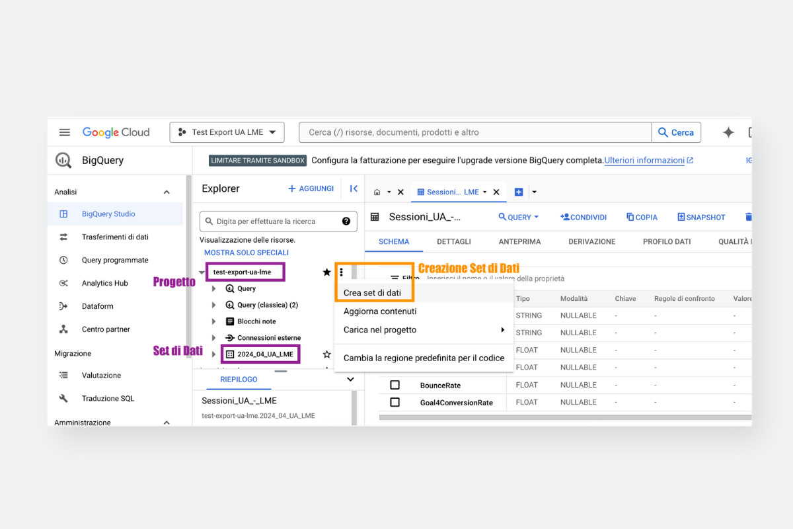The height and width of the screenshot is (529, 793).
Task: Open the dropdown arrow next to new tab
Action: point(534,192)
